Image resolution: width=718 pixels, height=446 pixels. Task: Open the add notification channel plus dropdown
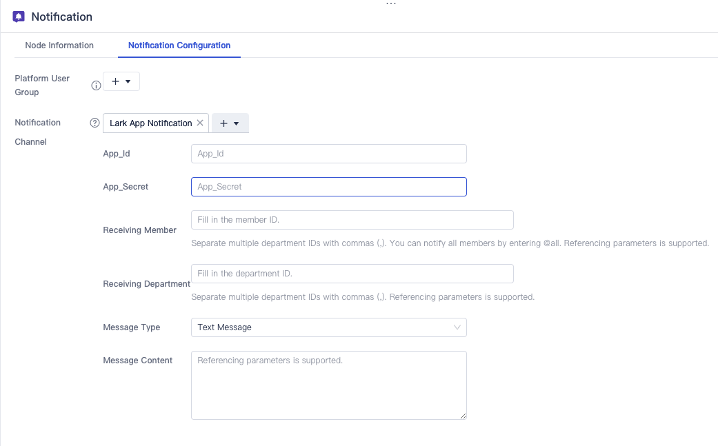[x=230, y=123]
